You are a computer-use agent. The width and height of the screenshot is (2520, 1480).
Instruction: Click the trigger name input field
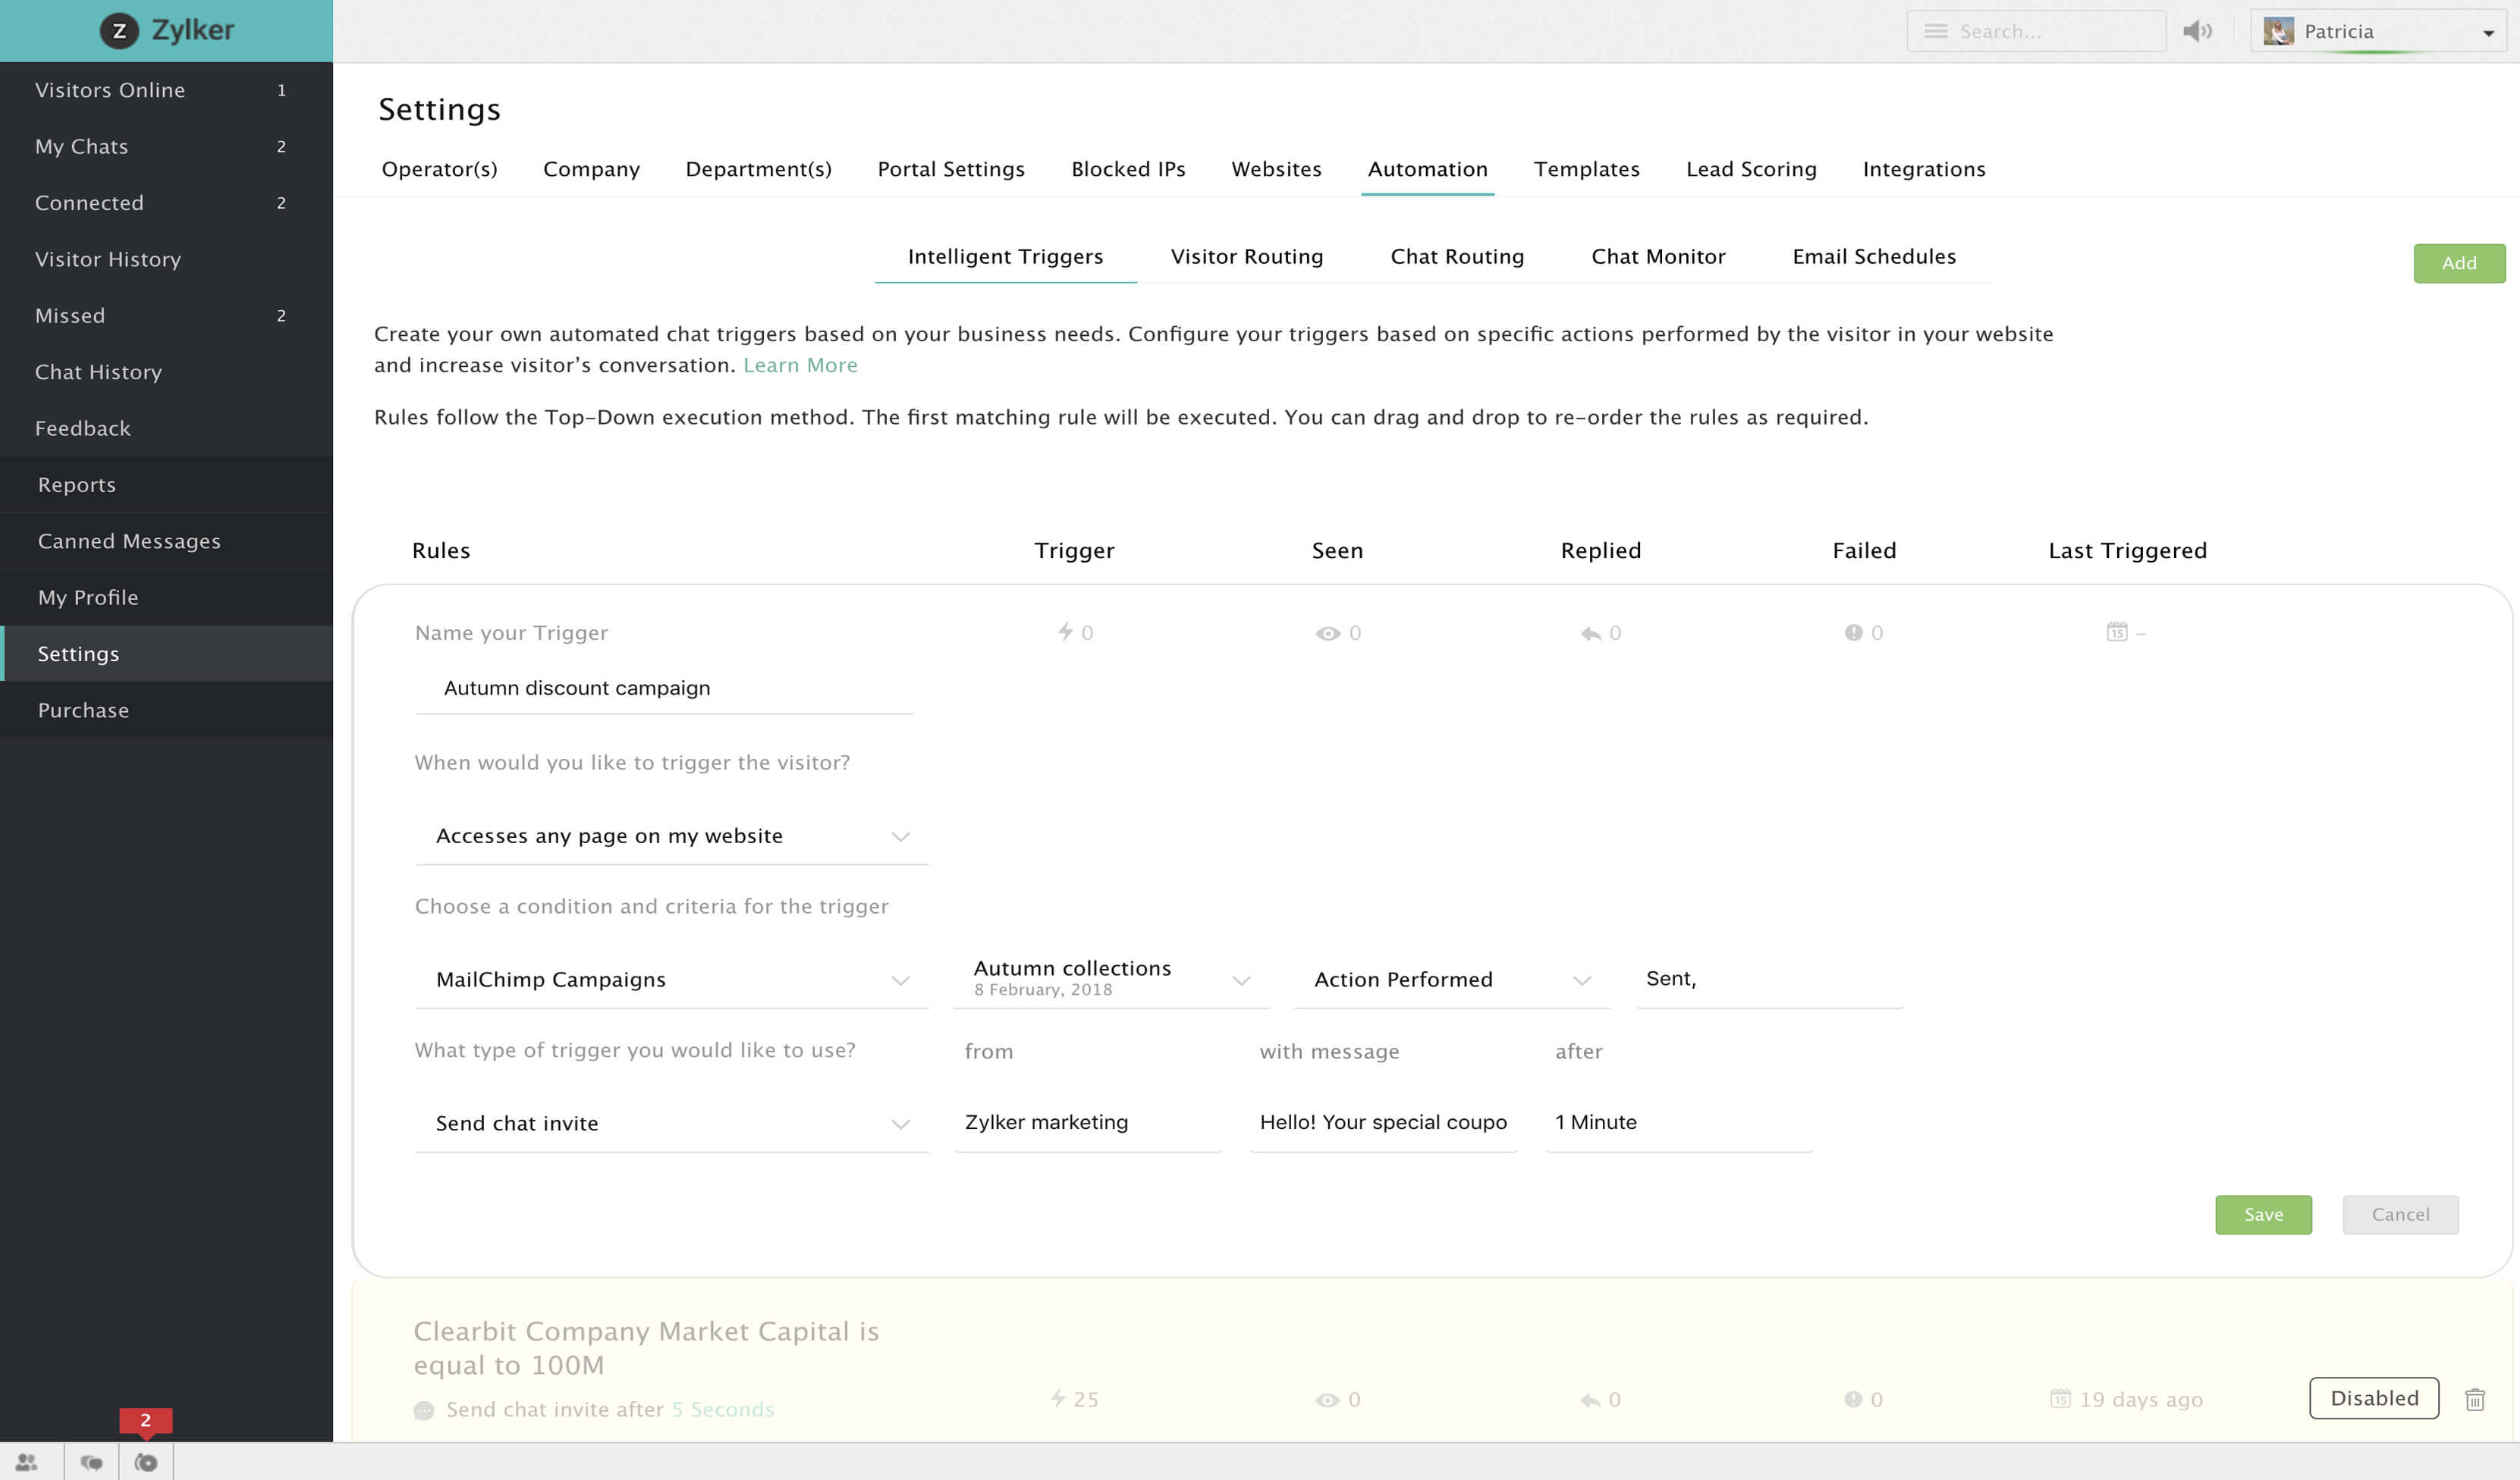tap(664, 688)
